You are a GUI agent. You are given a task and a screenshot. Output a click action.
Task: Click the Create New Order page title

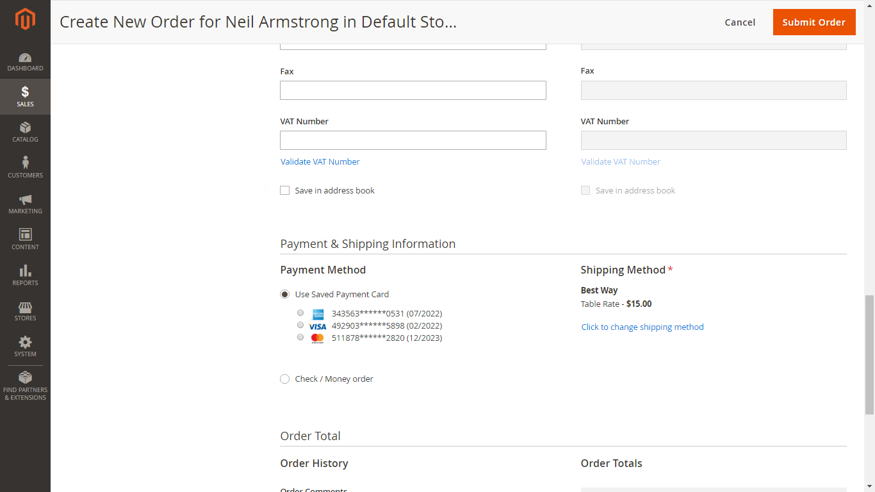258,22
